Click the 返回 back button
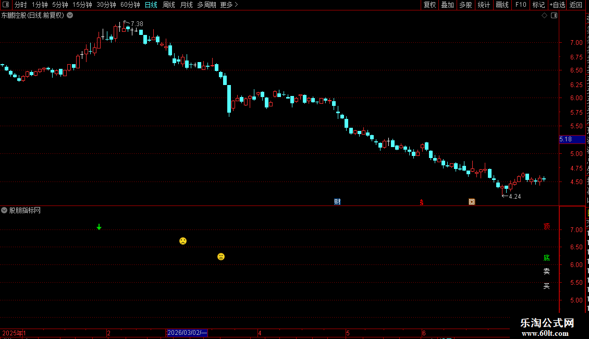This screenshot has height=339, width=589. pyautogui.click(x=576, y=5)
